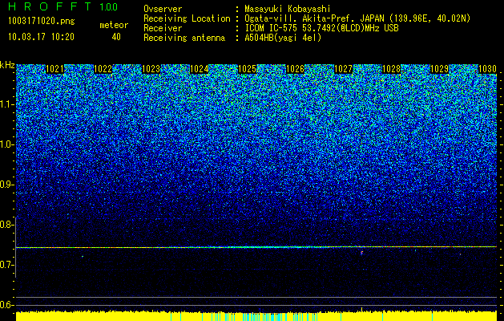Click the 'Receiving antenna' label
Viewport: 504px width, 321px height.
(x=184, y=38)
